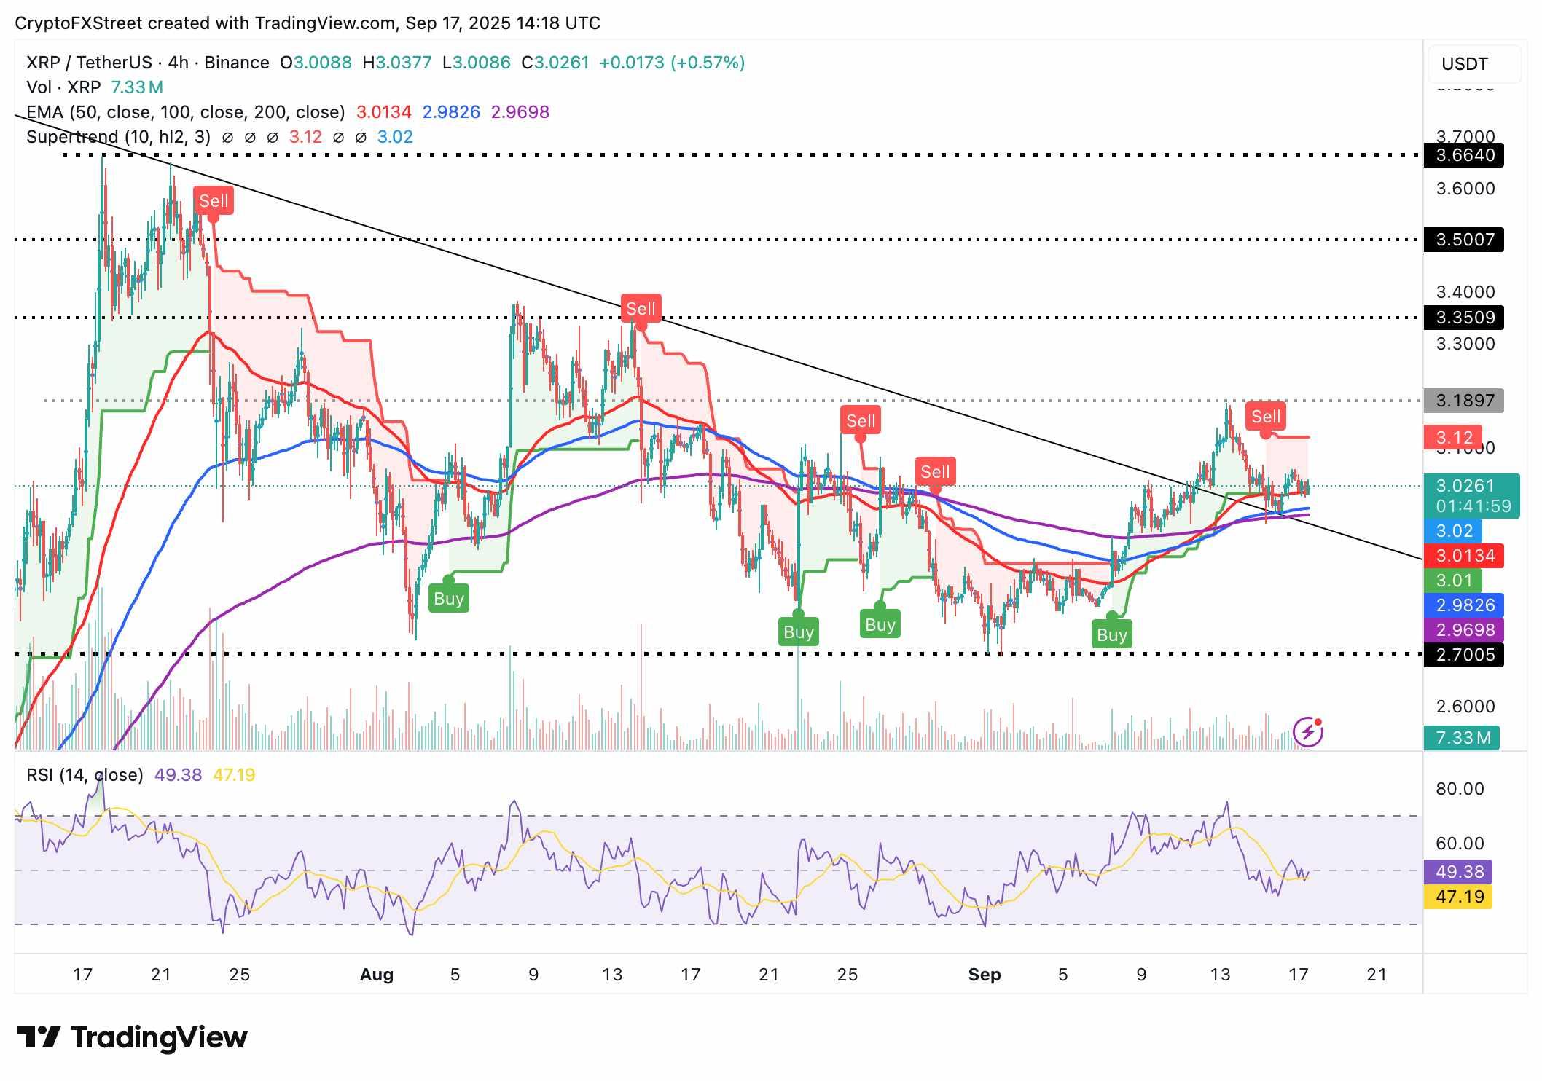Click the rightmost Buy signal label
Screen dimensions: 1542x1081
click(1111, 634)
